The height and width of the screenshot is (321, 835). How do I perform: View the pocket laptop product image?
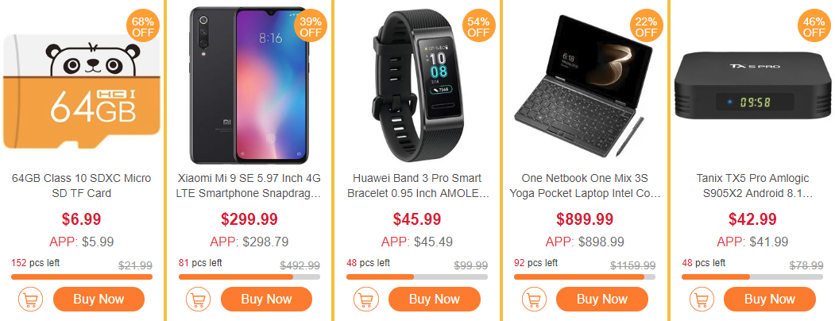(585, 85)
